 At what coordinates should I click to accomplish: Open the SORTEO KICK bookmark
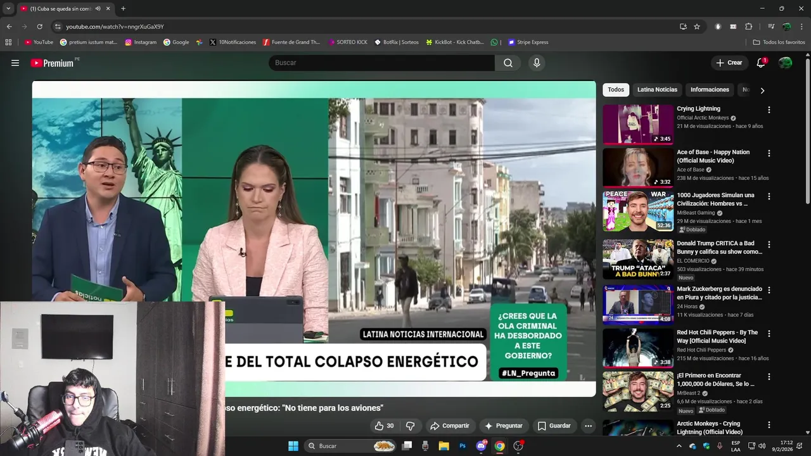[x=348, y=42]
